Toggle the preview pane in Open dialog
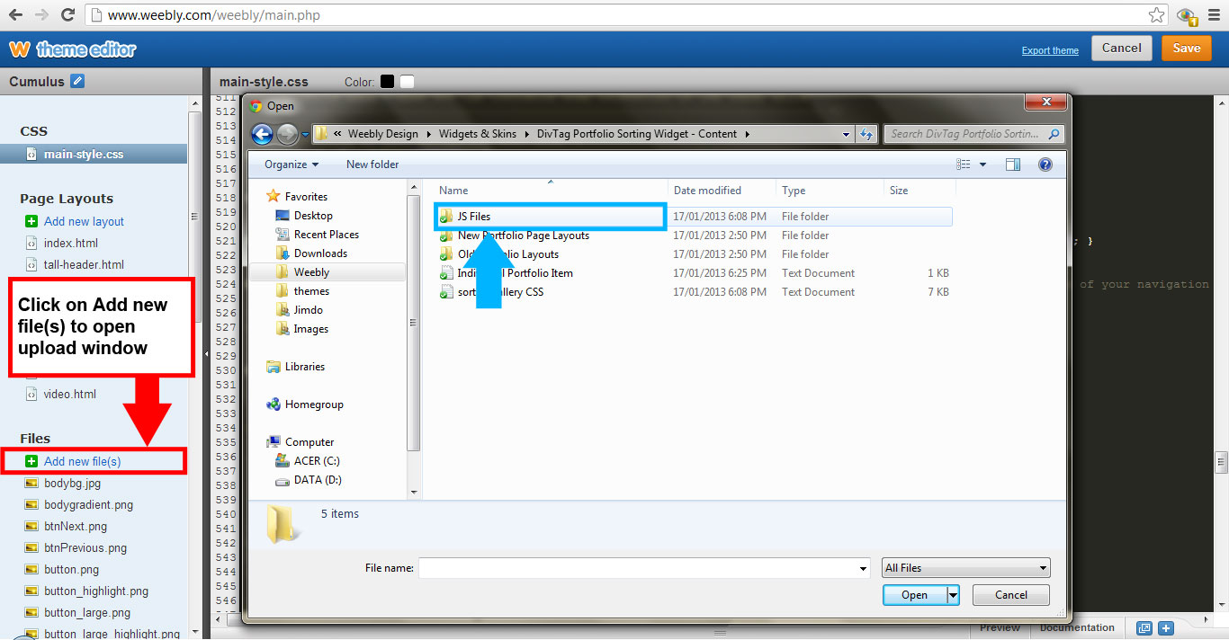This screenshot has height=640, width=1229. pos(1013,164)
